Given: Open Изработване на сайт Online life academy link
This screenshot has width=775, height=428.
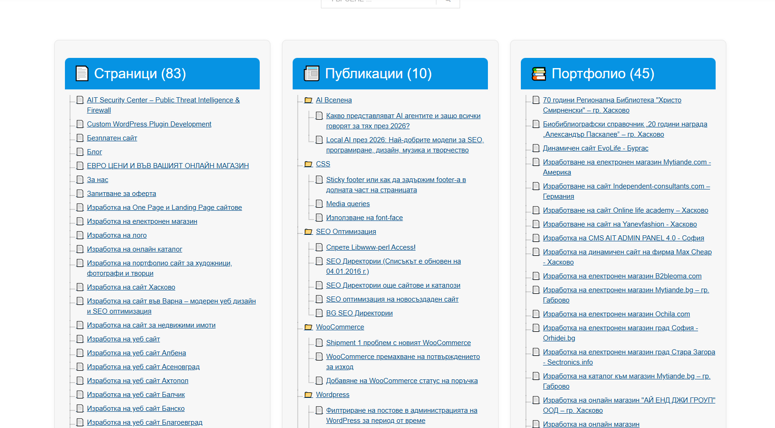Looking at the screenshot, I should pyautogui.click(x=626, y=210).
